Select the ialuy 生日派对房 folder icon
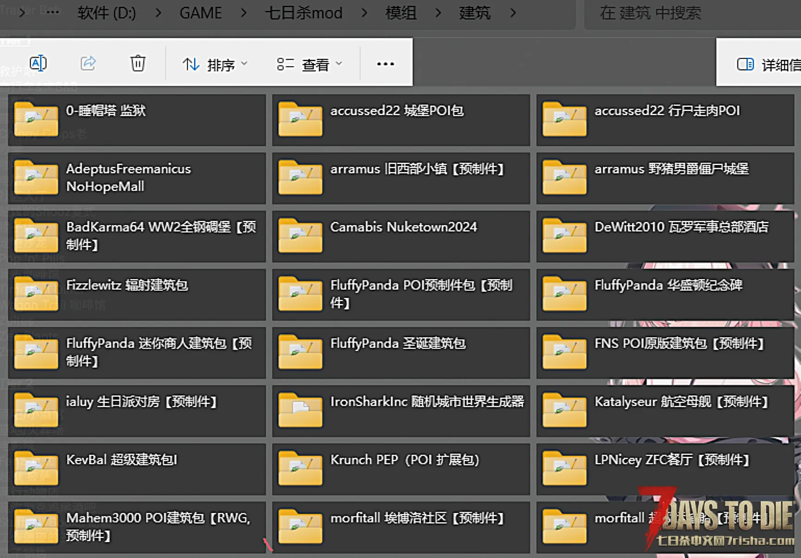 pyautogui.click(x=36, y=410)
